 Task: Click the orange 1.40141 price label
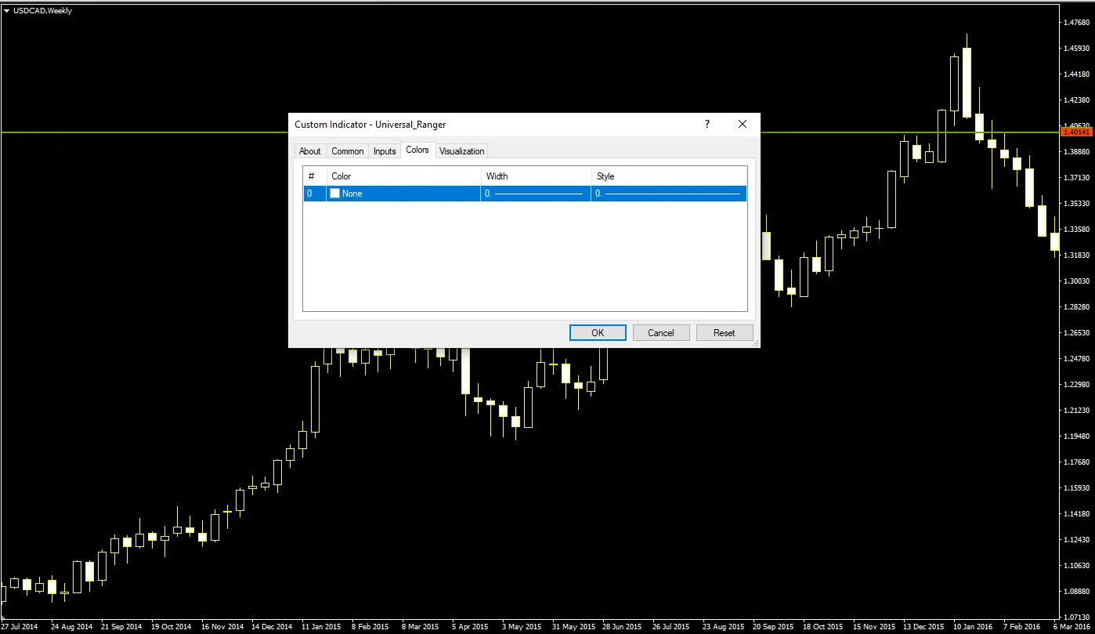[1075, 132]
